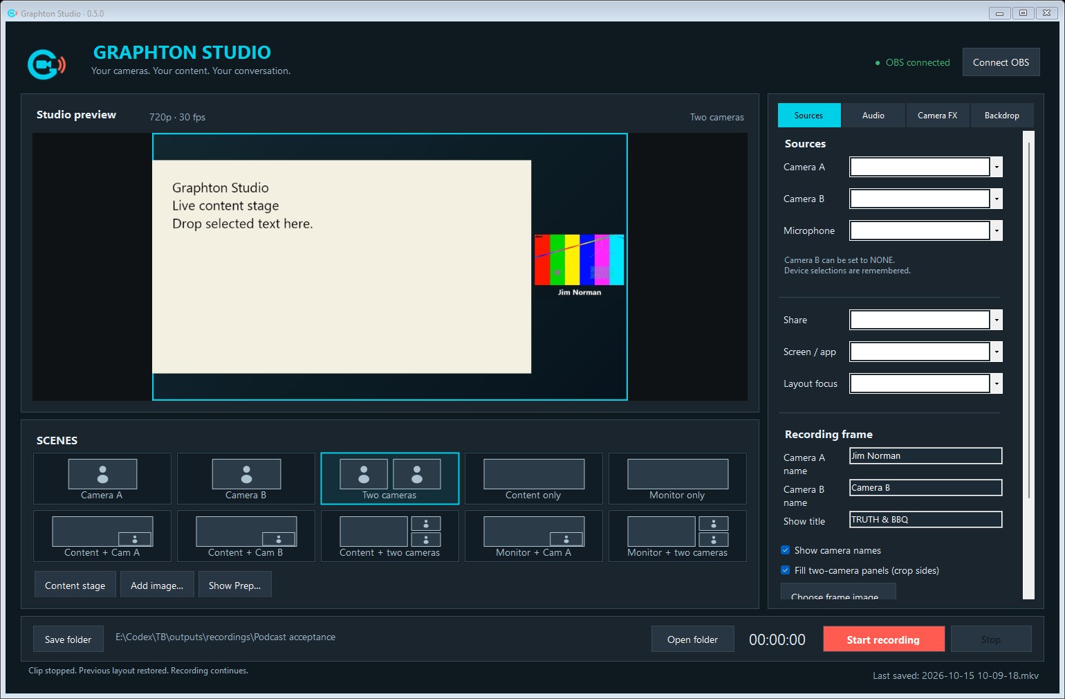Edit the Camera A name field

point(926,456)
